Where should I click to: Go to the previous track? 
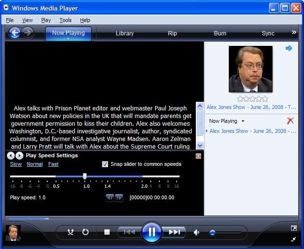130,232
